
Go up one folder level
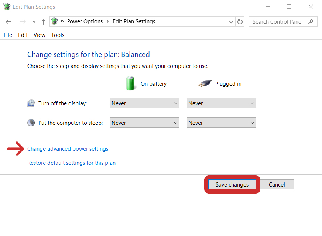click(43, 21)
